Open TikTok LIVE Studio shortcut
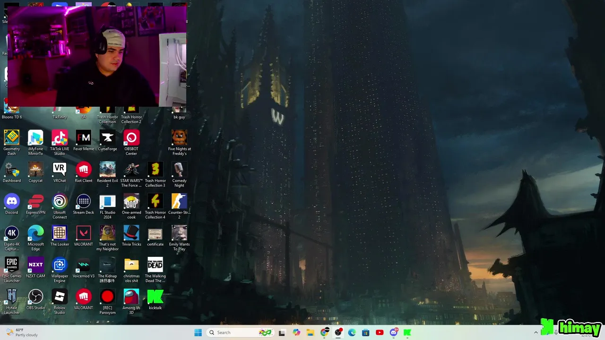 tap(60, 143)
